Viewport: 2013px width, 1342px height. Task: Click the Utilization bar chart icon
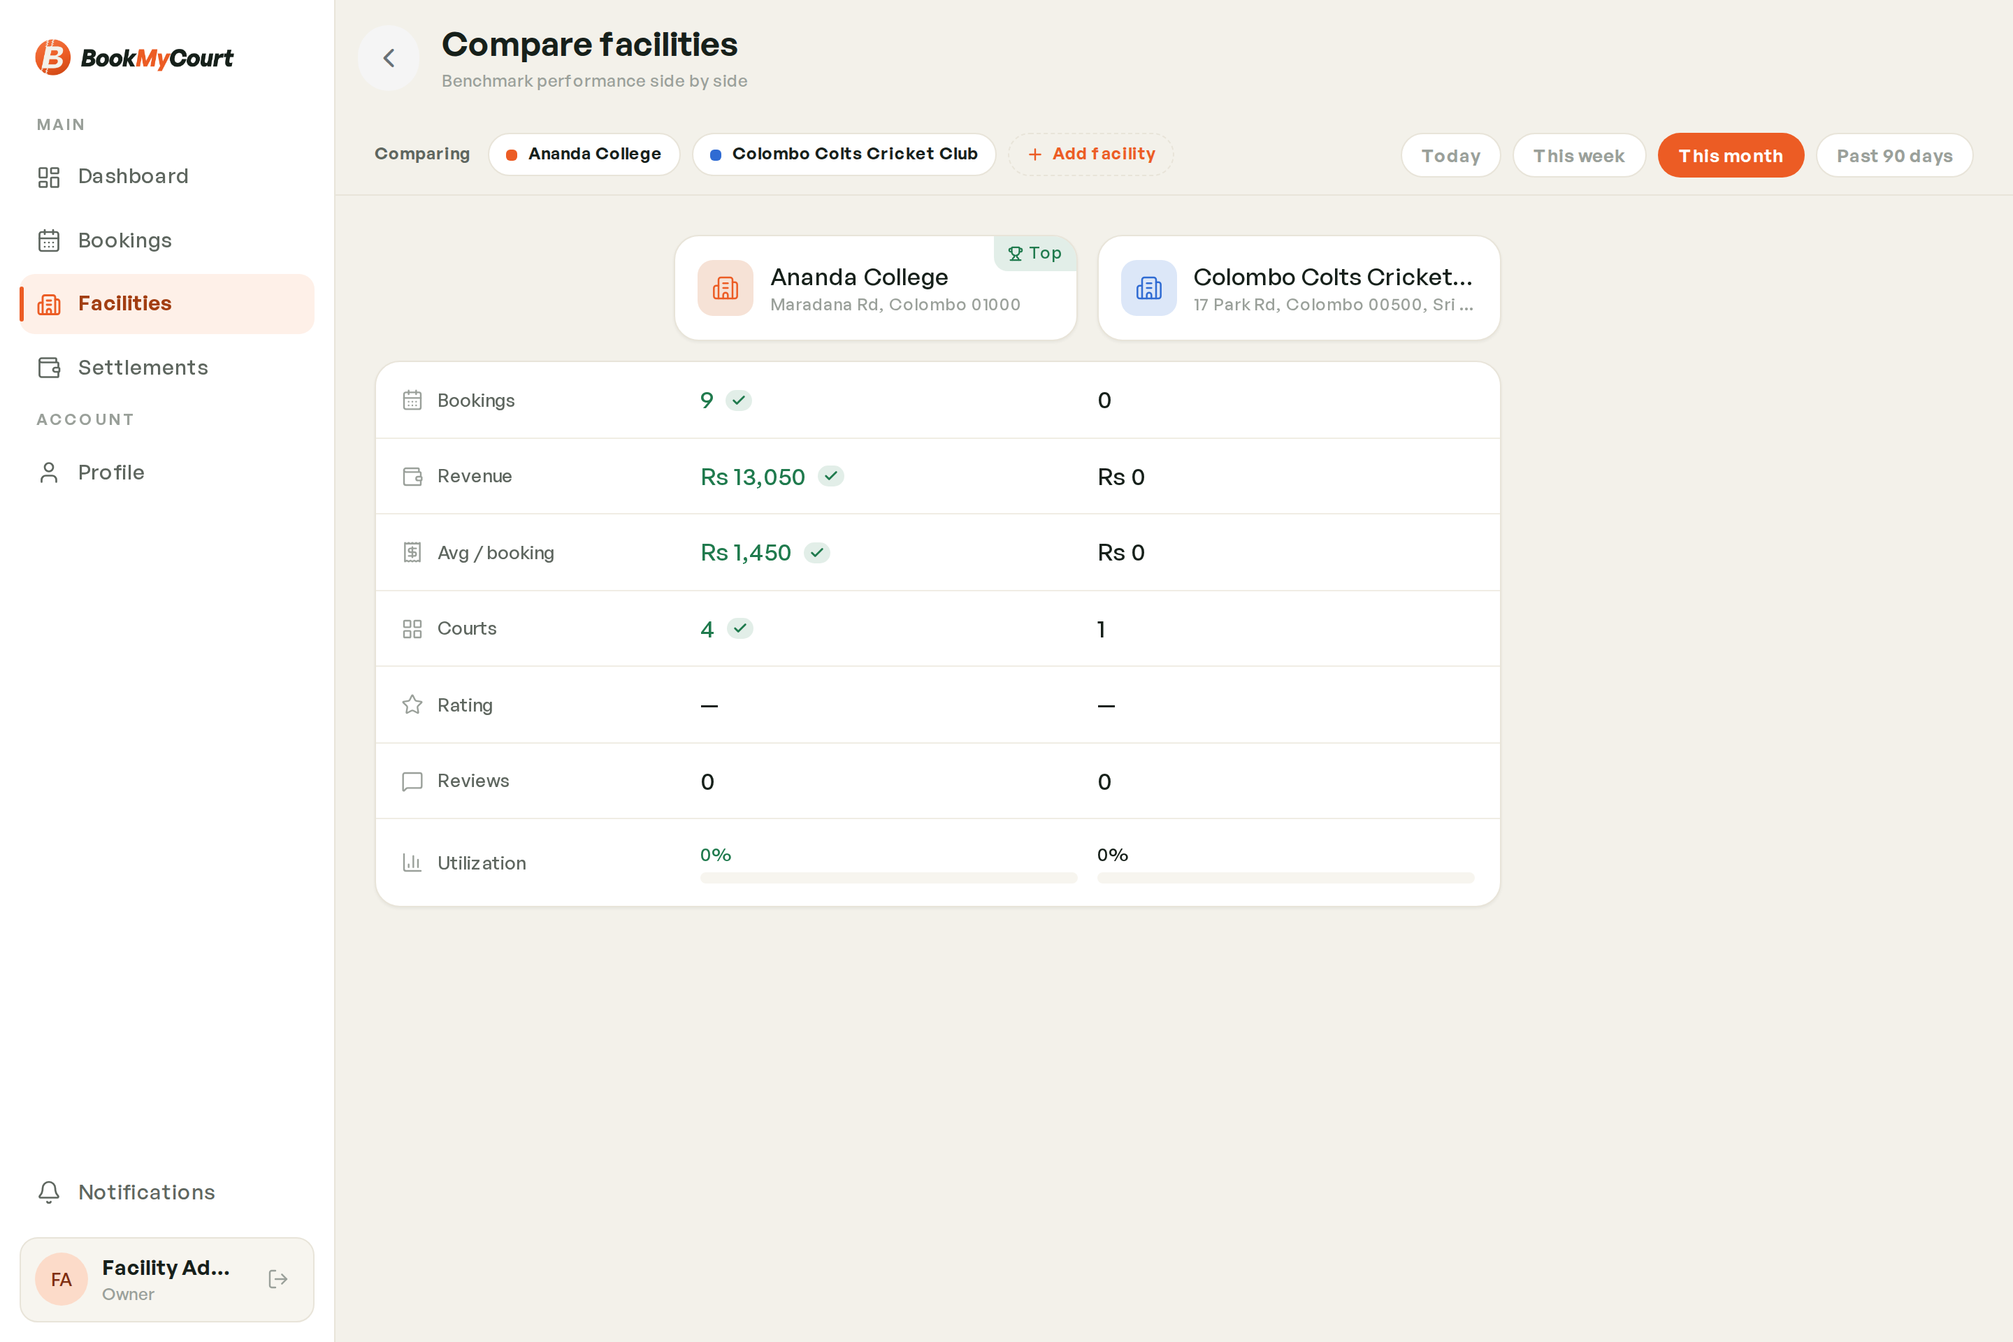pyautogui.click(x=412, y=863)
